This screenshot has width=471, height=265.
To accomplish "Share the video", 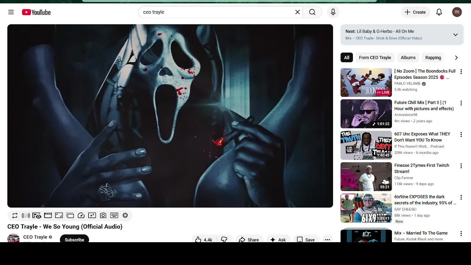I will pos(249,239).
